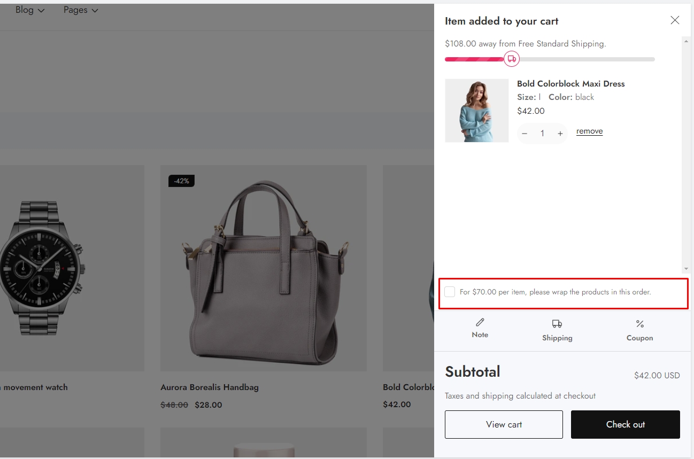Viewport: 694px width, 459px height.
Task: Expand the Blog menu dropdown
Action: [x=30, y=10]
